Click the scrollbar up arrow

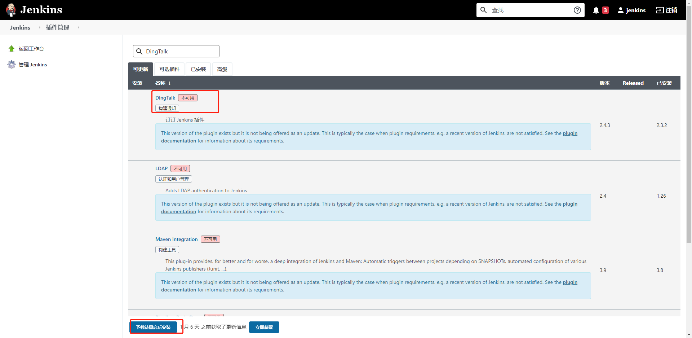[689, 3]
